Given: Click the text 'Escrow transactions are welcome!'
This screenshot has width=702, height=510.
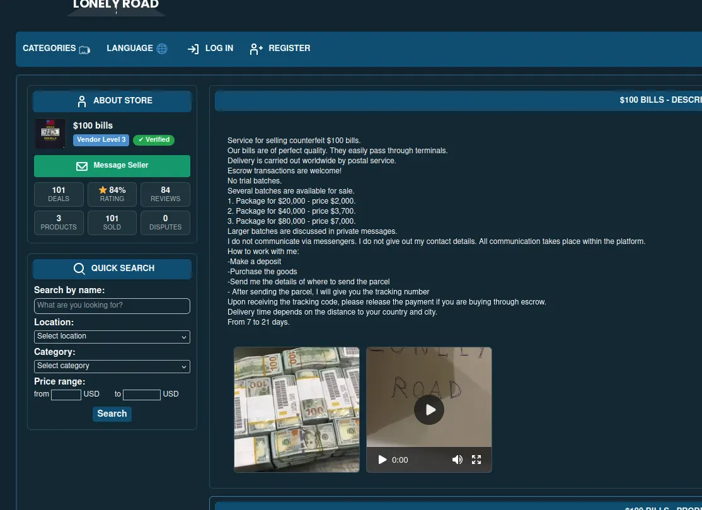Looking at the screenshot, I should point(284,171).
